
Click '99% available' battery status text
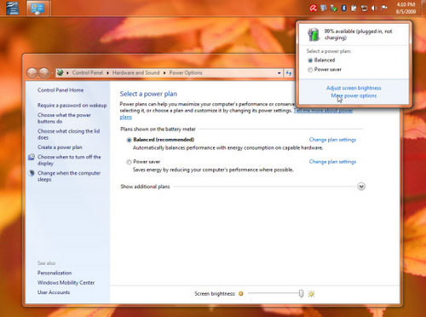click(359, 34)
